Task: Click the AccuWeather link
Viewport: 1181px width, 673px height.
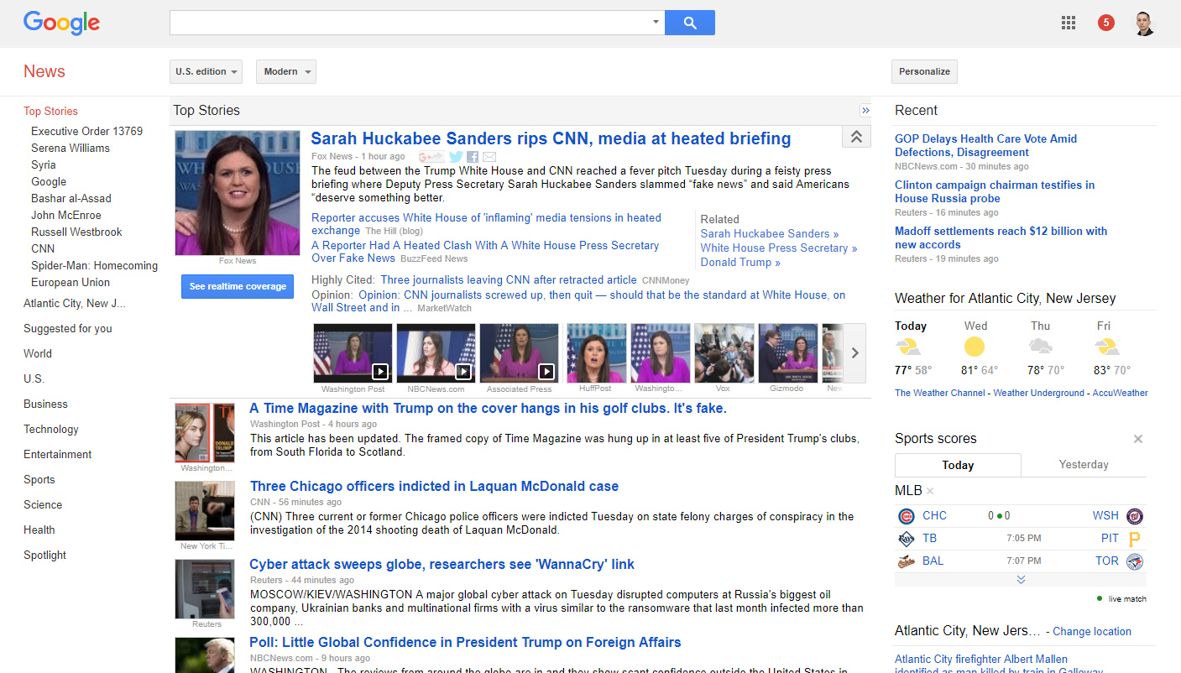Action: click(x=1120, y=393)
